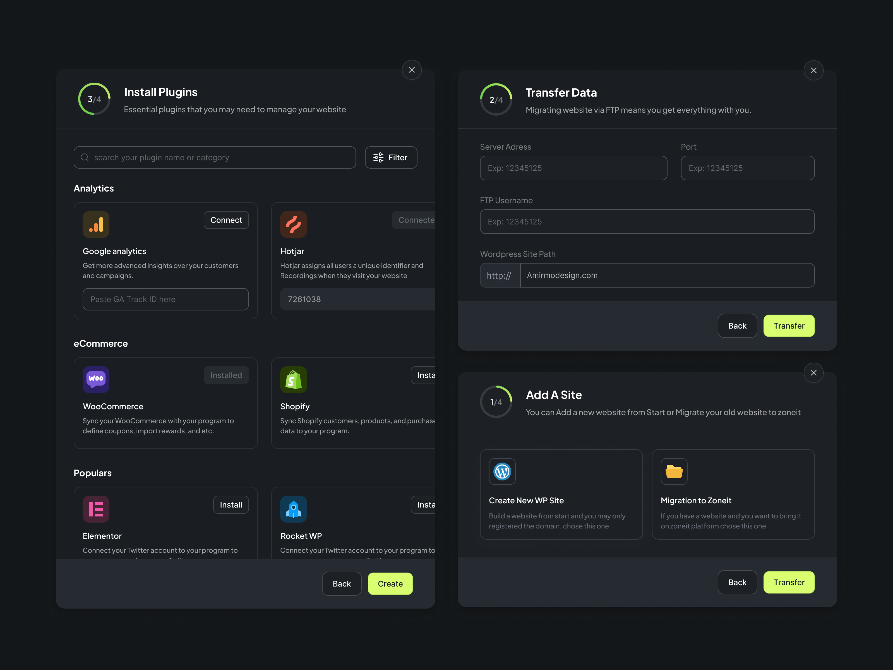Click the Paste GA Track ID field

pos(165,299)
